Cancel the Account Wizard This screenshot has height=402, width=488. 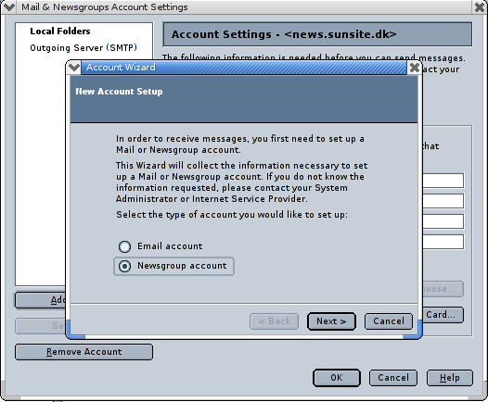[x=389, y=321]
